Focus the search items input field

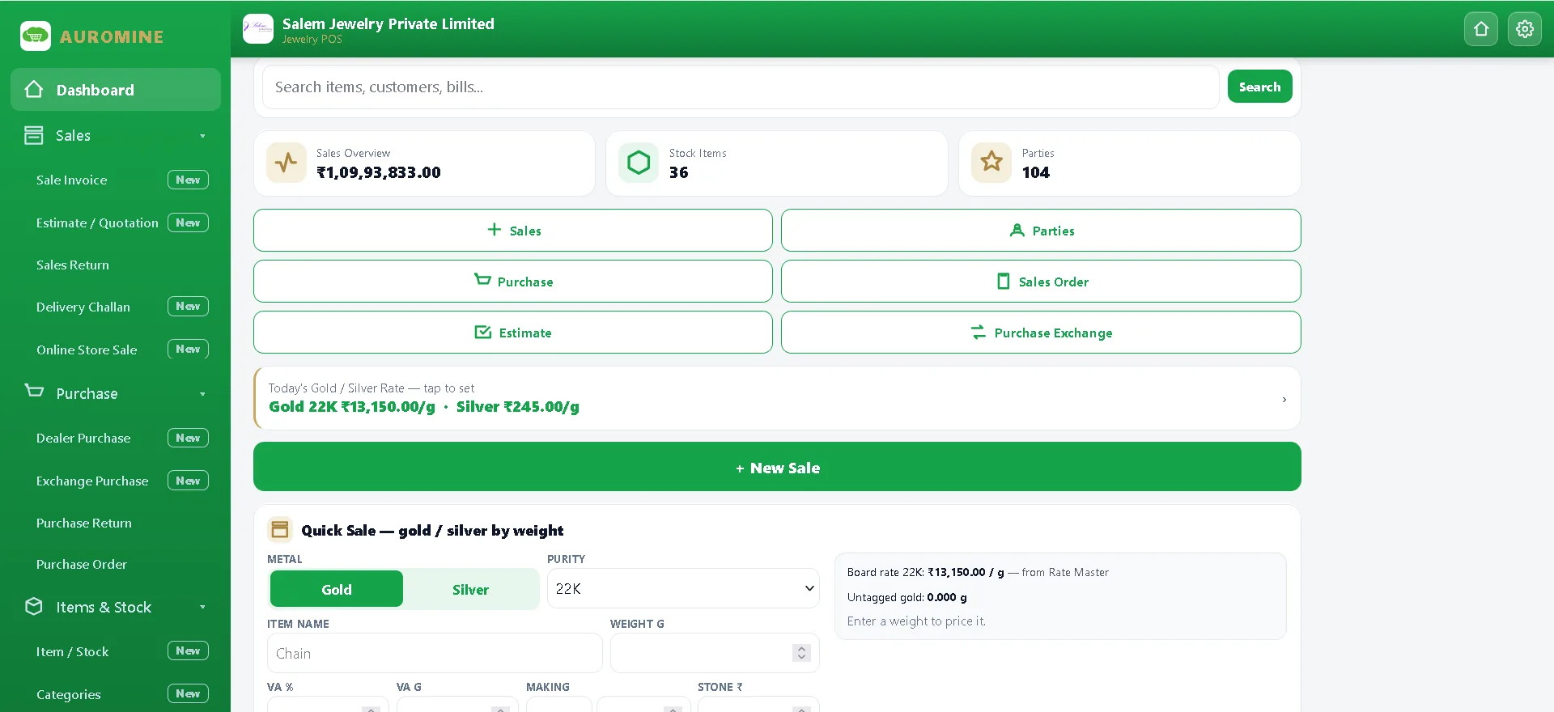click(x=741, y=87)
